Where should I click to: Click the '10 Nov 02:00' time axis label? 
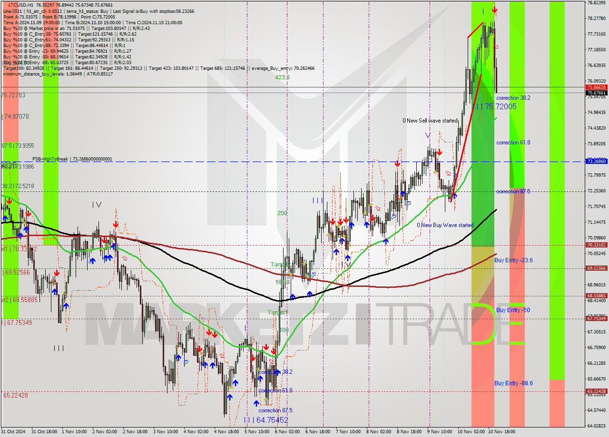coord(471,432)
